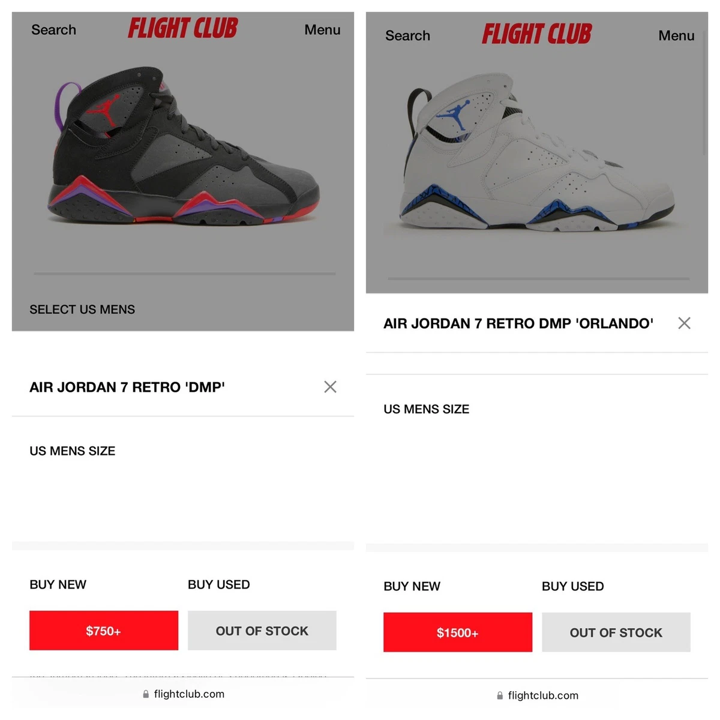The image size is (720, 720).
Task: Select the white and blue Jordan 7 image
Action: coord(537,153)
